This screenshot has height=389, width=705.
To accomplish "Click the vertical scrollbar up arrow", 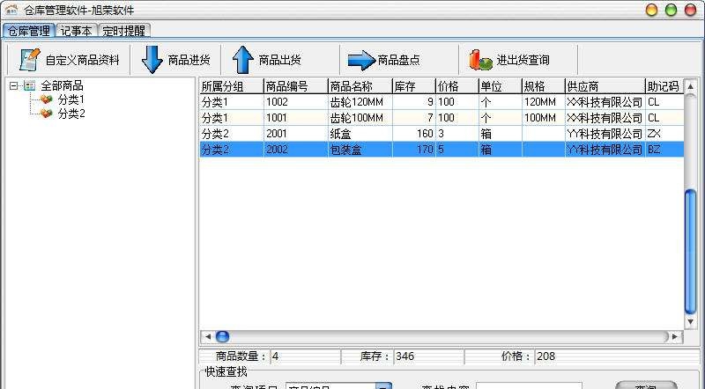I will tap(691, 86).
